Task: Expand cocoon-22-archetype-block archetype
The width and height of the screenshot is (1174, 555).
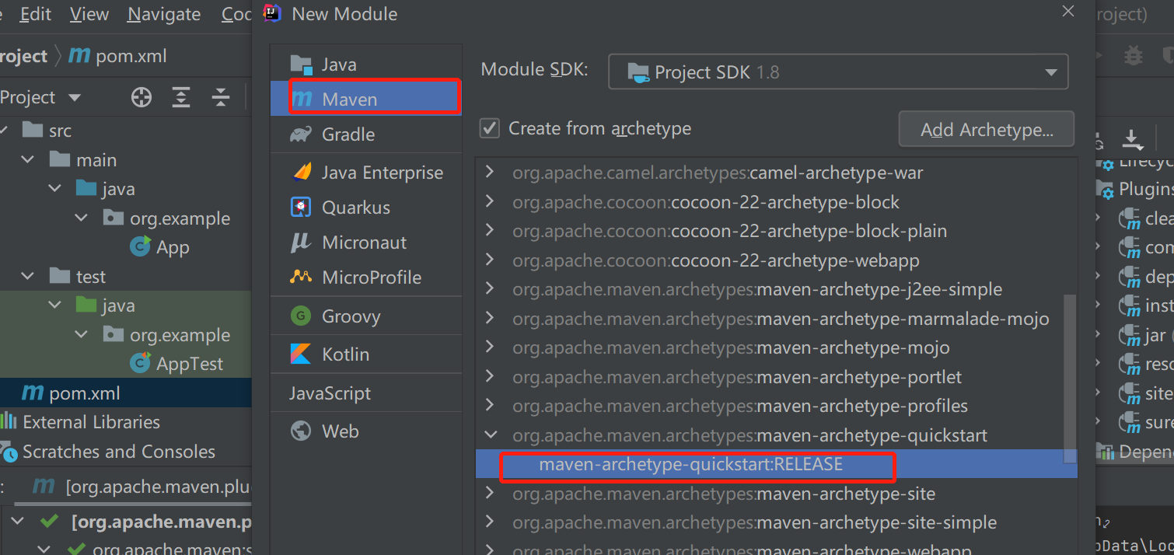Action: coord(489,201)
